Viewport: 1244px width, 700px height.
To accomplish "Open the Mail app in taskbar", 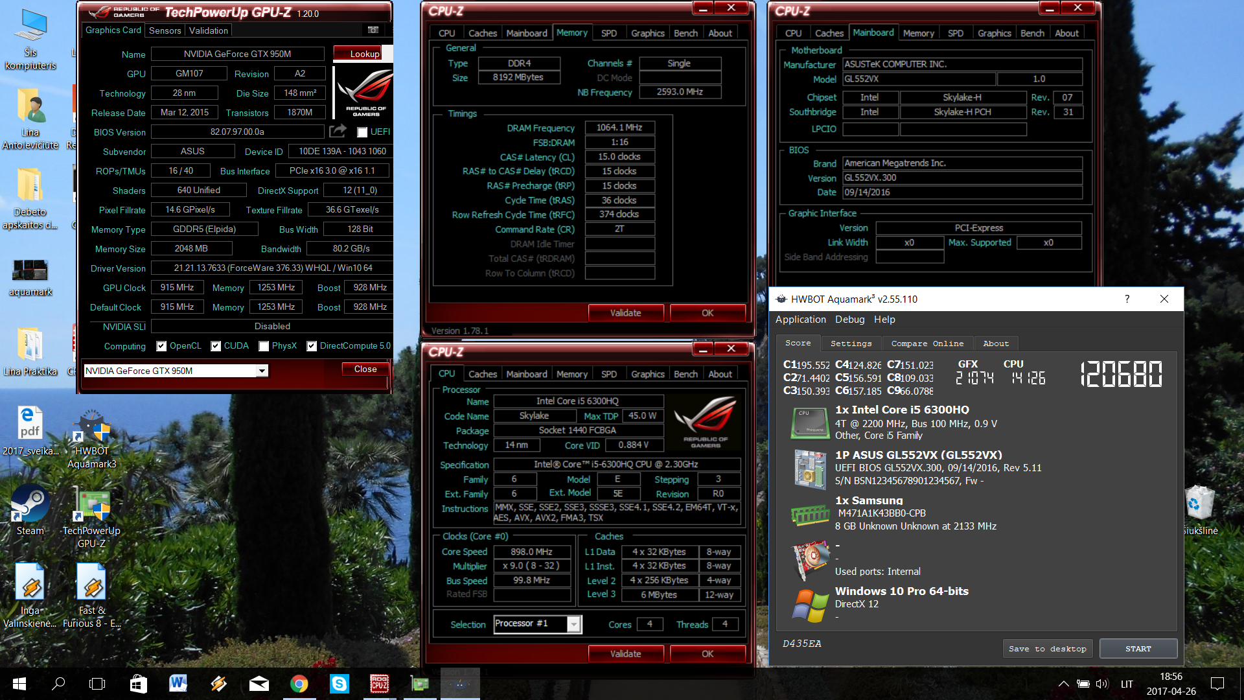I will (259, 684).
